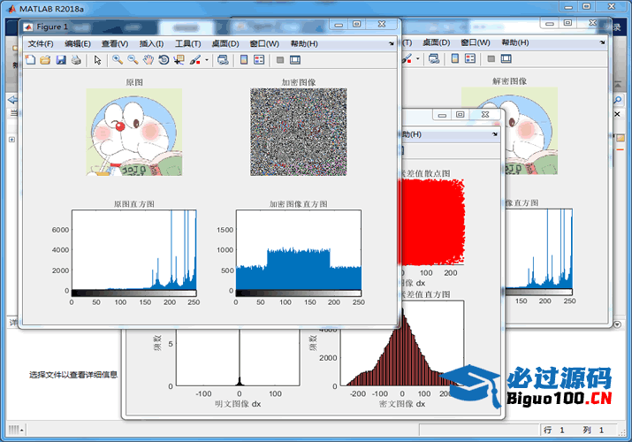Image resolution: width=632 pixels, height=442 pixels.
Task: Enable the Data Cursor tool in Figure 1
Action: 179,60
